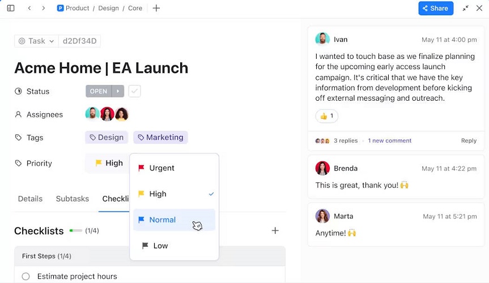
Task: Click Marta's avatar in the comments
Action: [322, 216]
